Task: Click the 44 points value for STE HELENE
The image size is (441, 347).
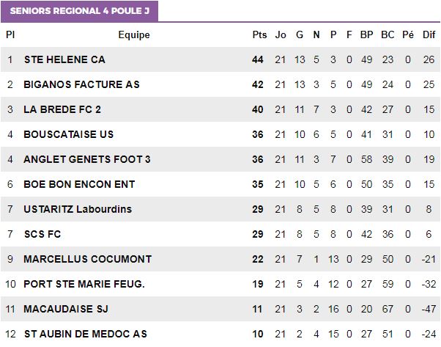Action: coord(258,59)
